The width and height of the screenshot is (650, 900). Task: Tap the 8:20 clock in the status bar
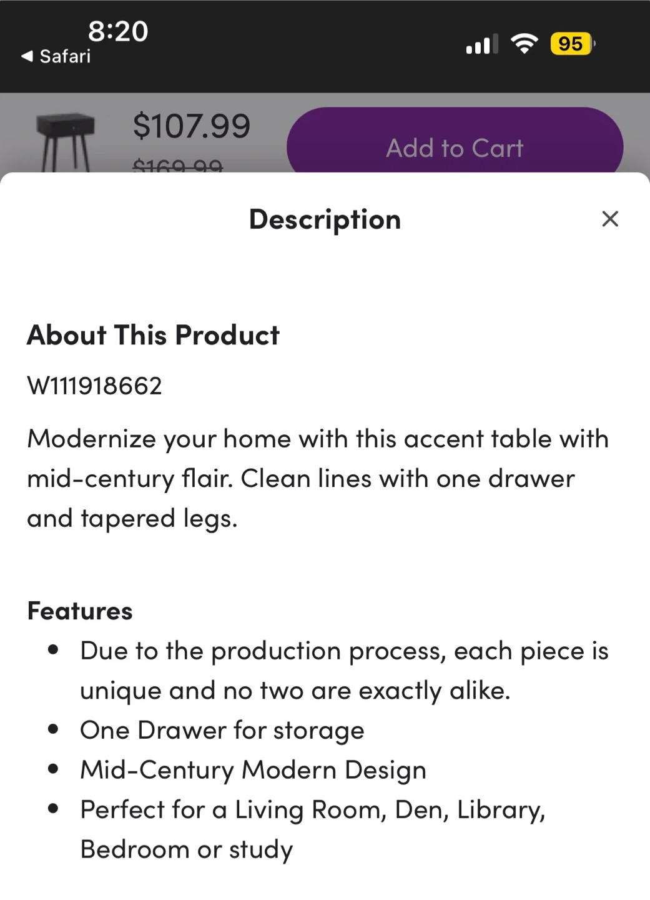point(118,31)
